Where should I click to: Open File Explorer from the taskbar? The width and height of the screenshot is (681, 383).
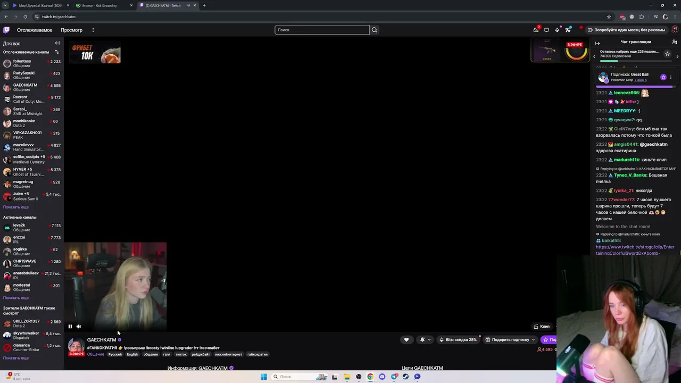pyautogui.click(x=347, y=377)
